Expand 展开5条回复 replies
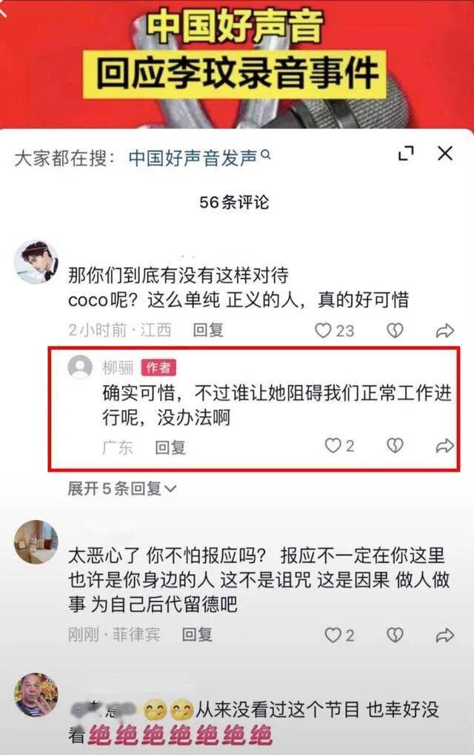 (x=122, y=488)
